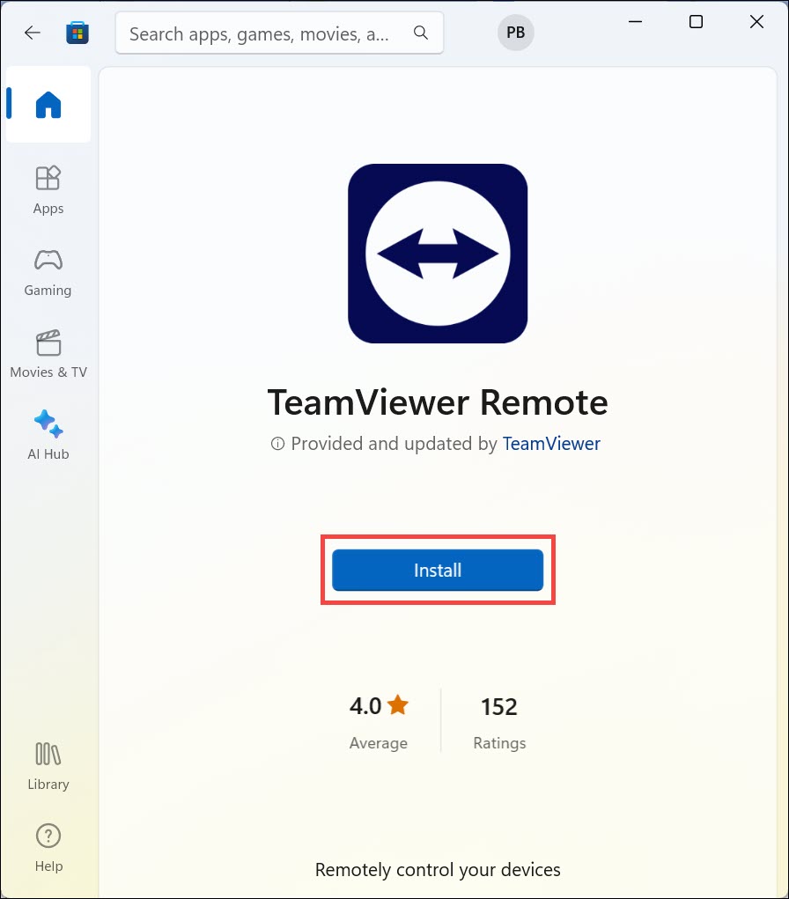Click the info icon beside the publisher text
This screenshot has height=899, width=789.
[x=278, y=444]
